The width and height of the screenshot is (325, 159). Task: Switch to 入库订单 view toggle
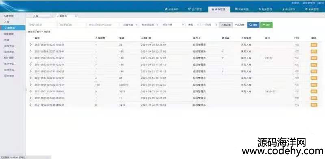click(x=226, y=25)
